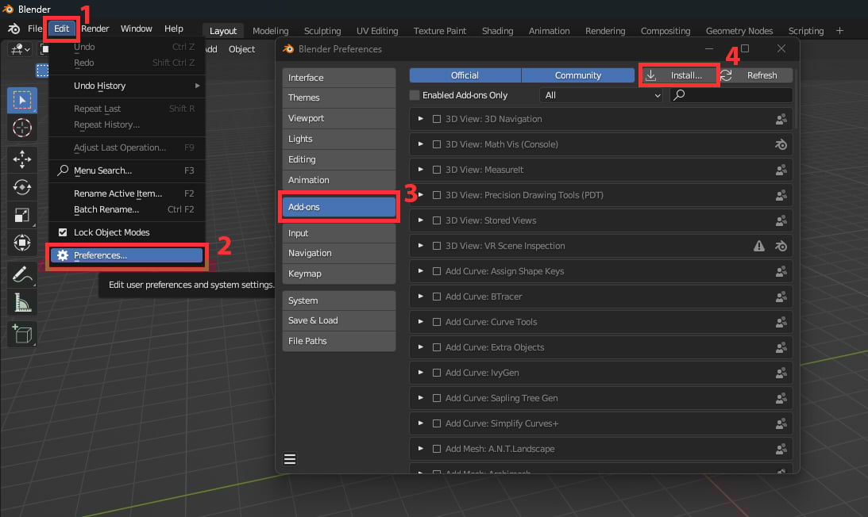This screenshot has height=517, width=868.
Task: Open the Edit menu
Action: (61, 29)
